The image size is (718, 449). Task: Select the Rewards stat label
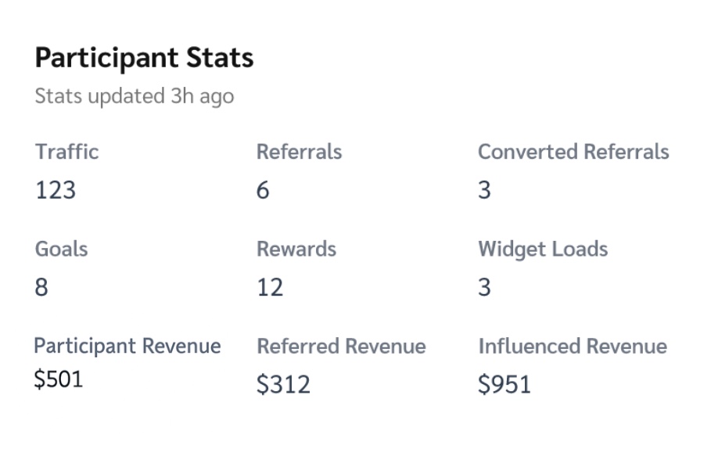[296, 249]
